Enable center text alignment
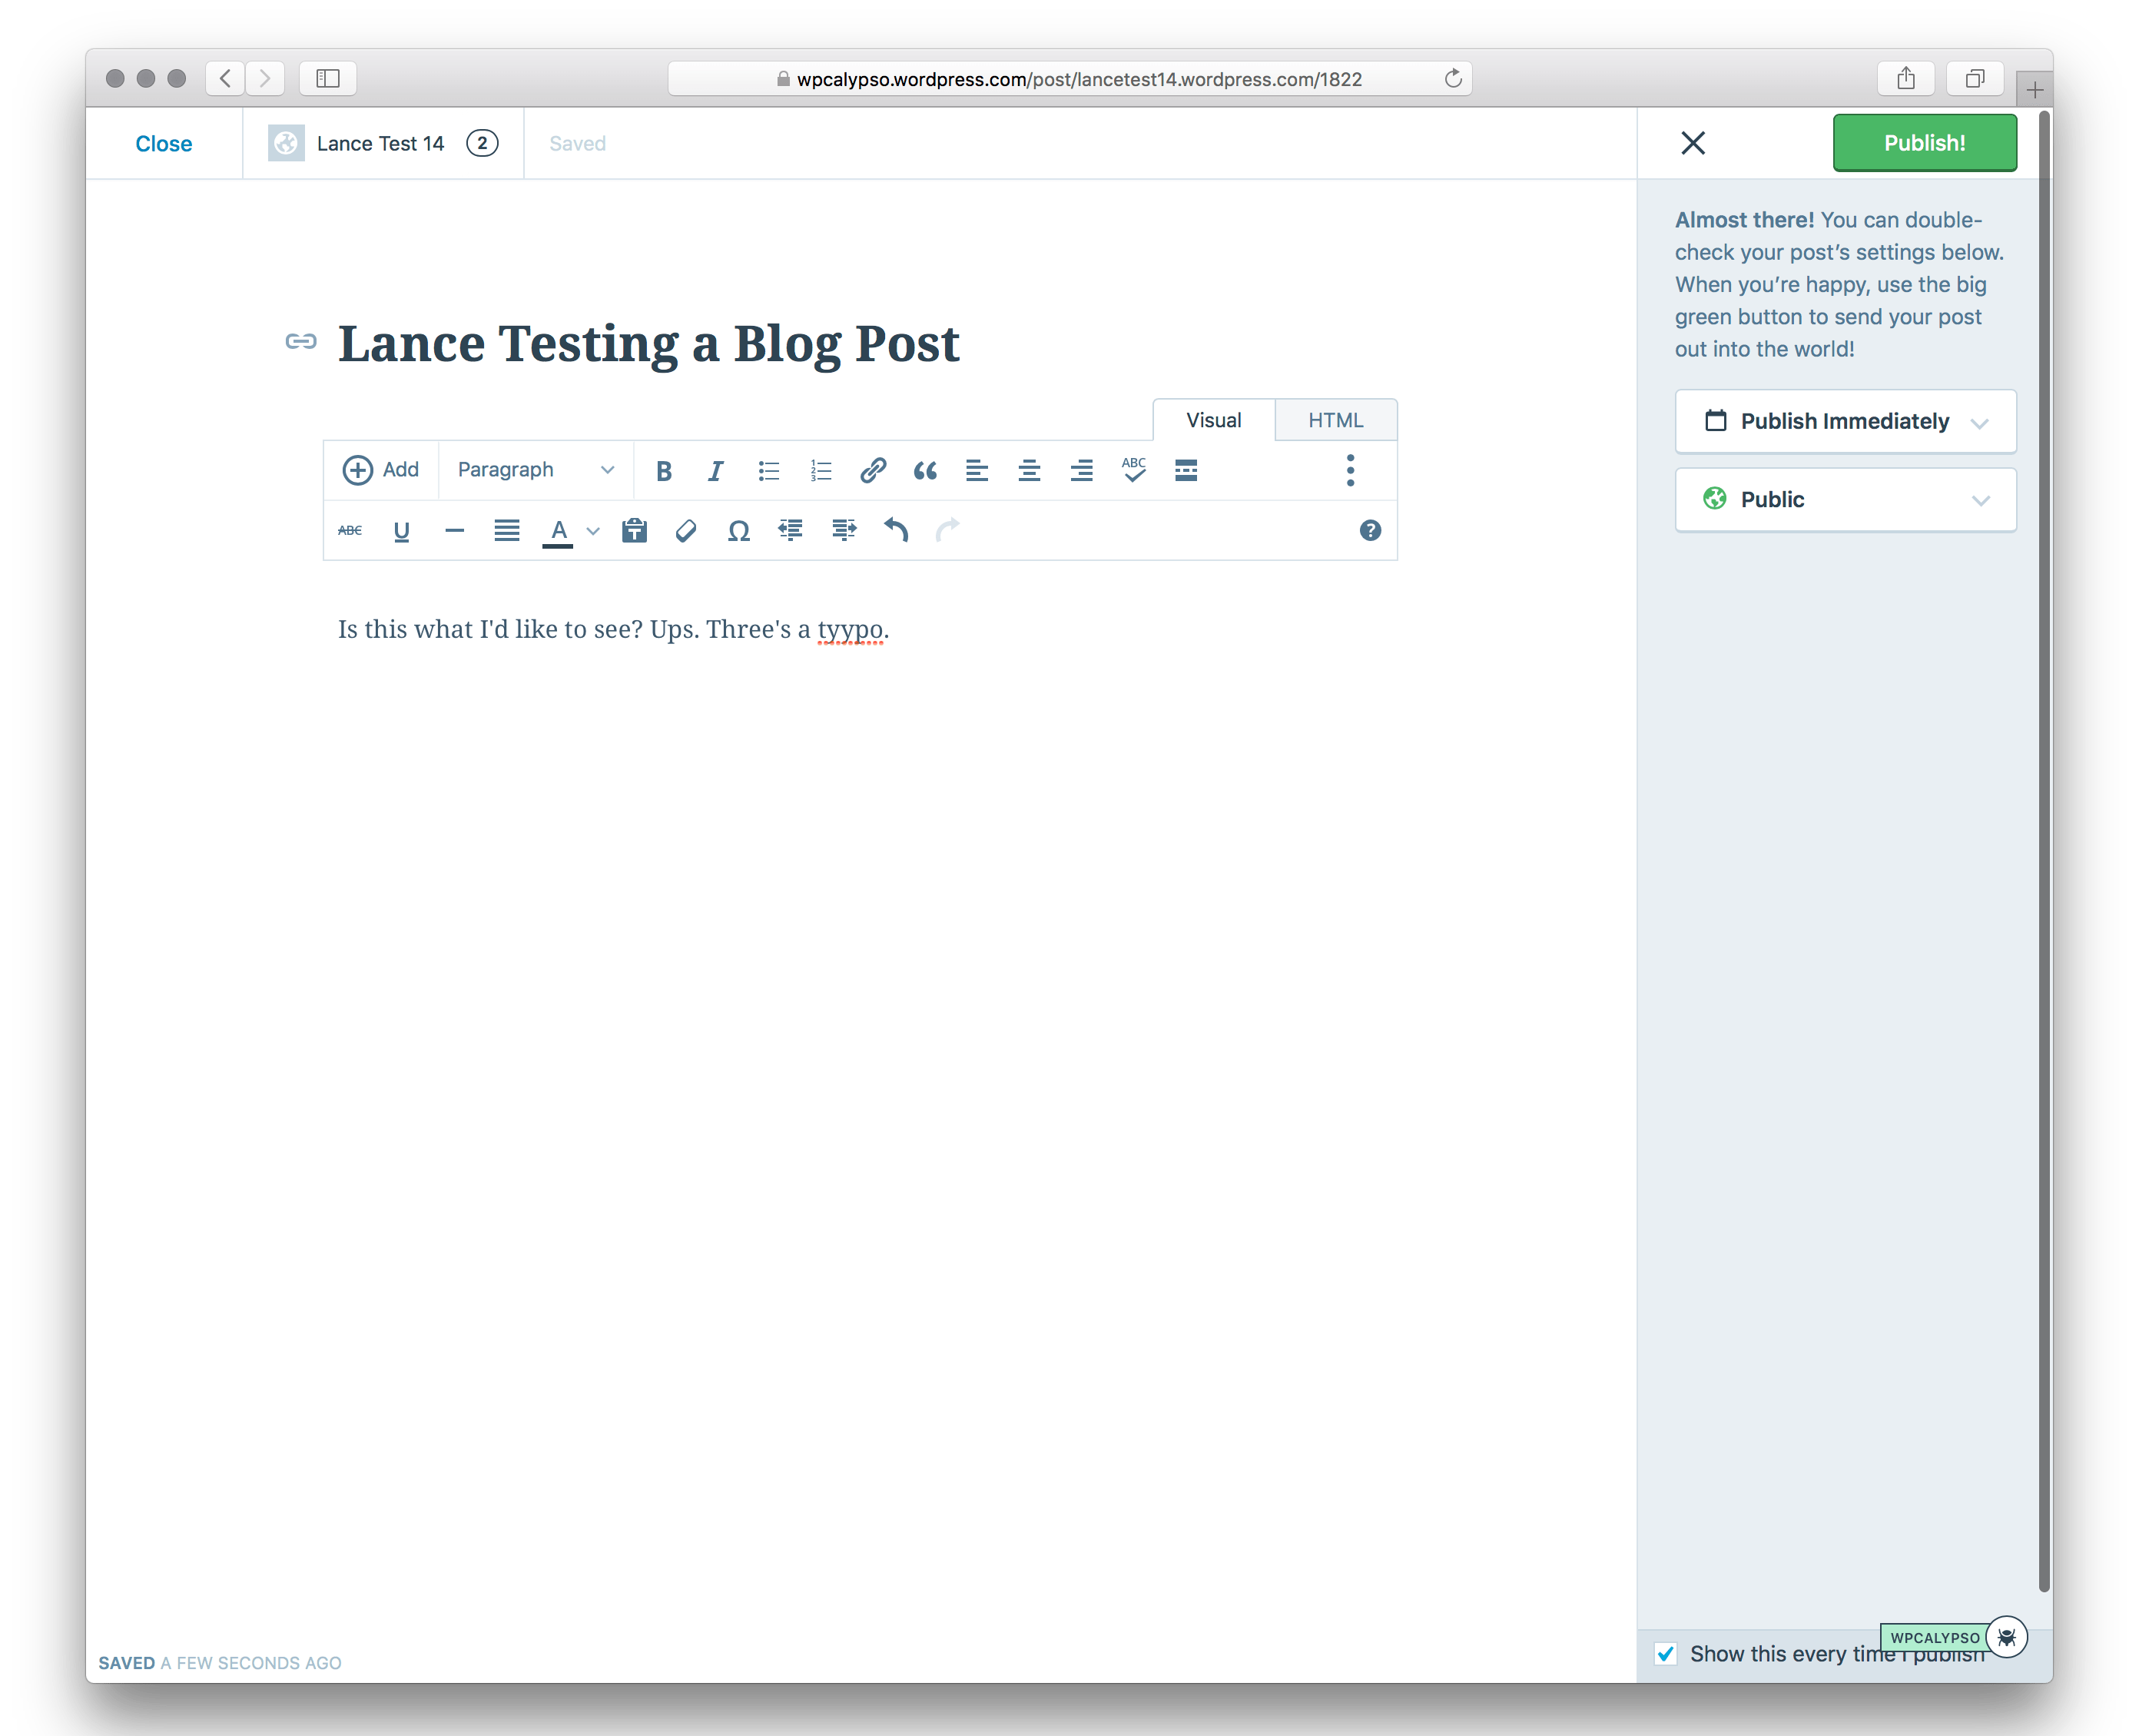The height and width of the screenshot is (1736, 2139). [1030, 470]
